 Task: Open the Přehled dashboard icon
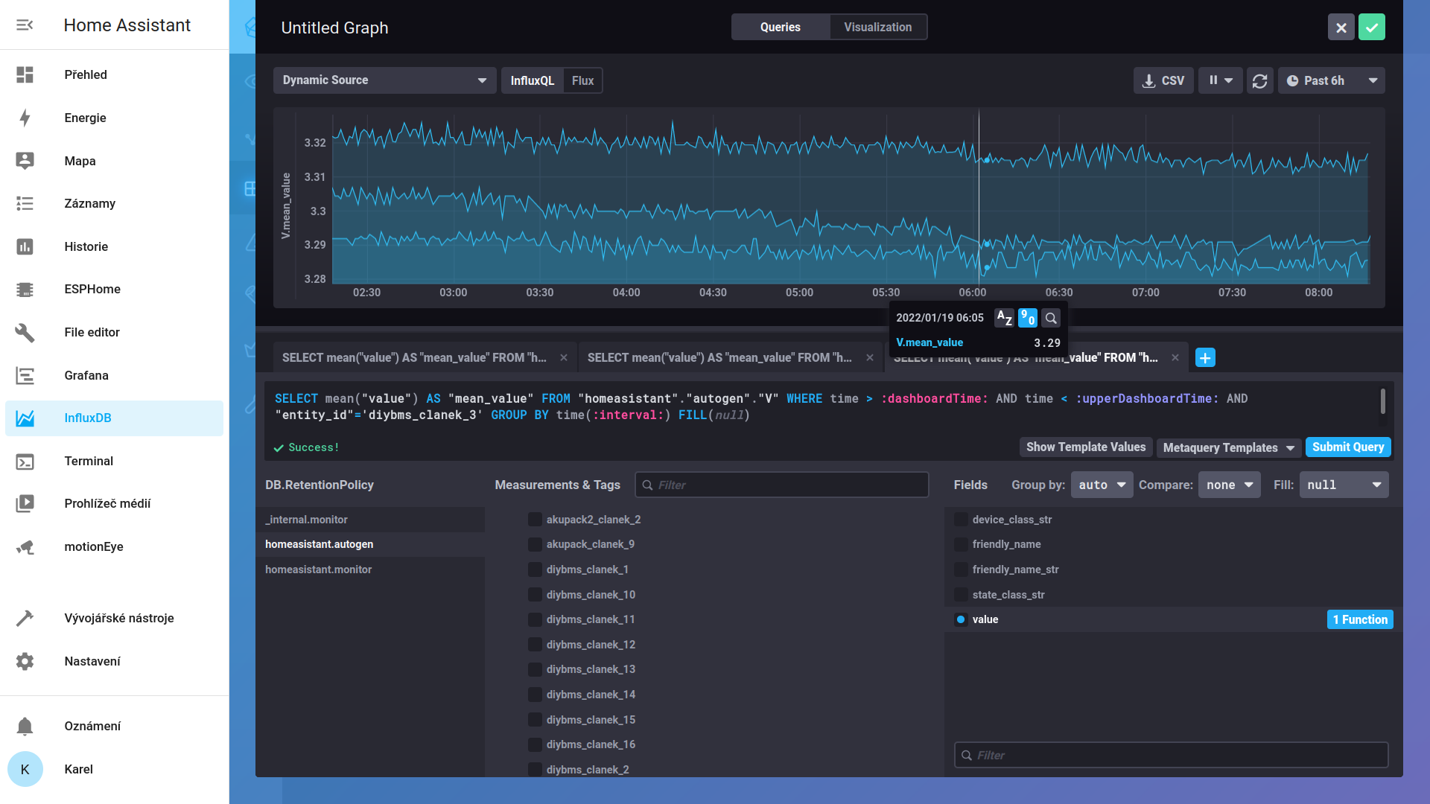(x=25, y=74)
